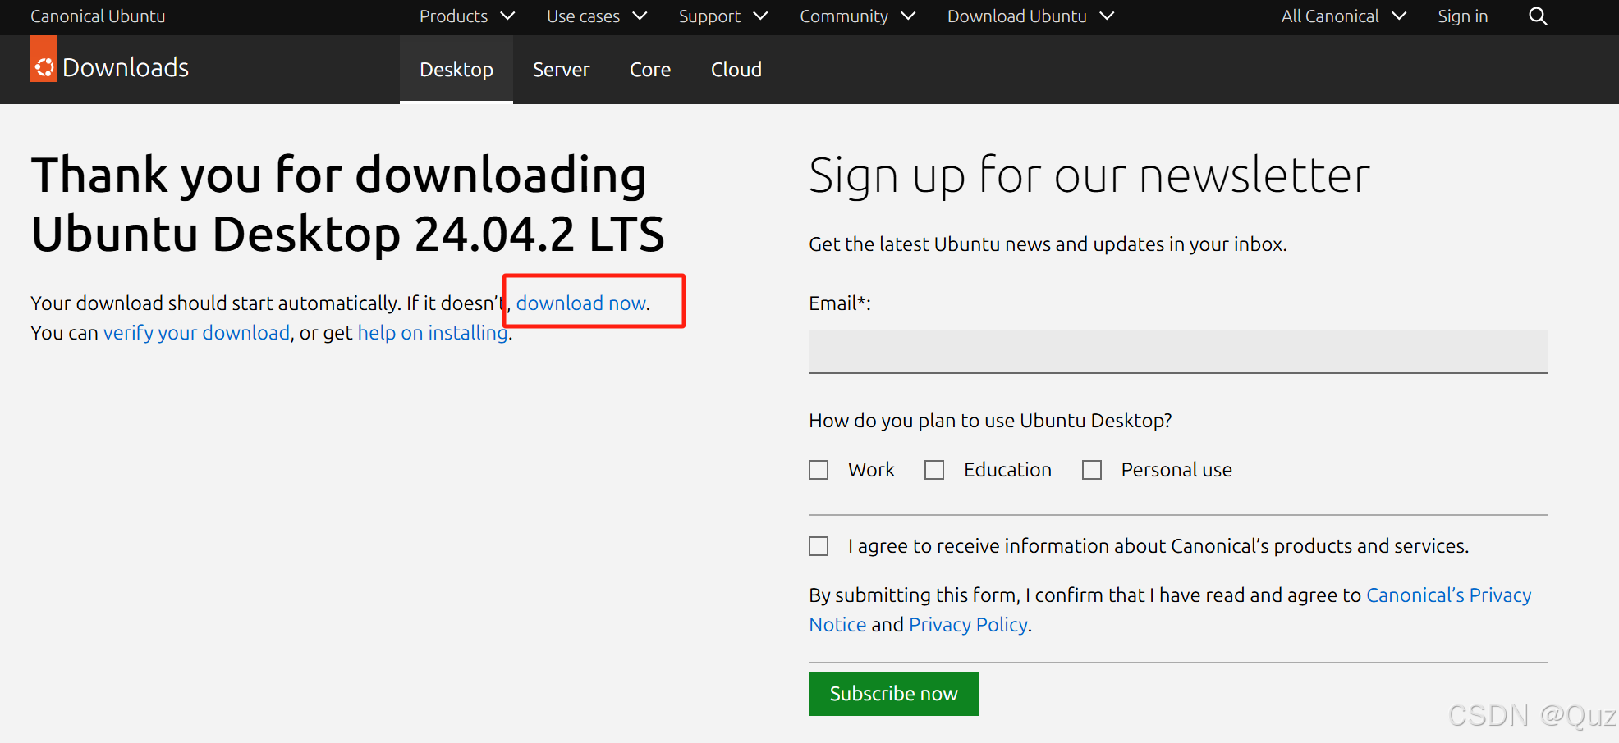Focus the Email input field
The image size is (1619, 743).
[x=1177, y=352]
